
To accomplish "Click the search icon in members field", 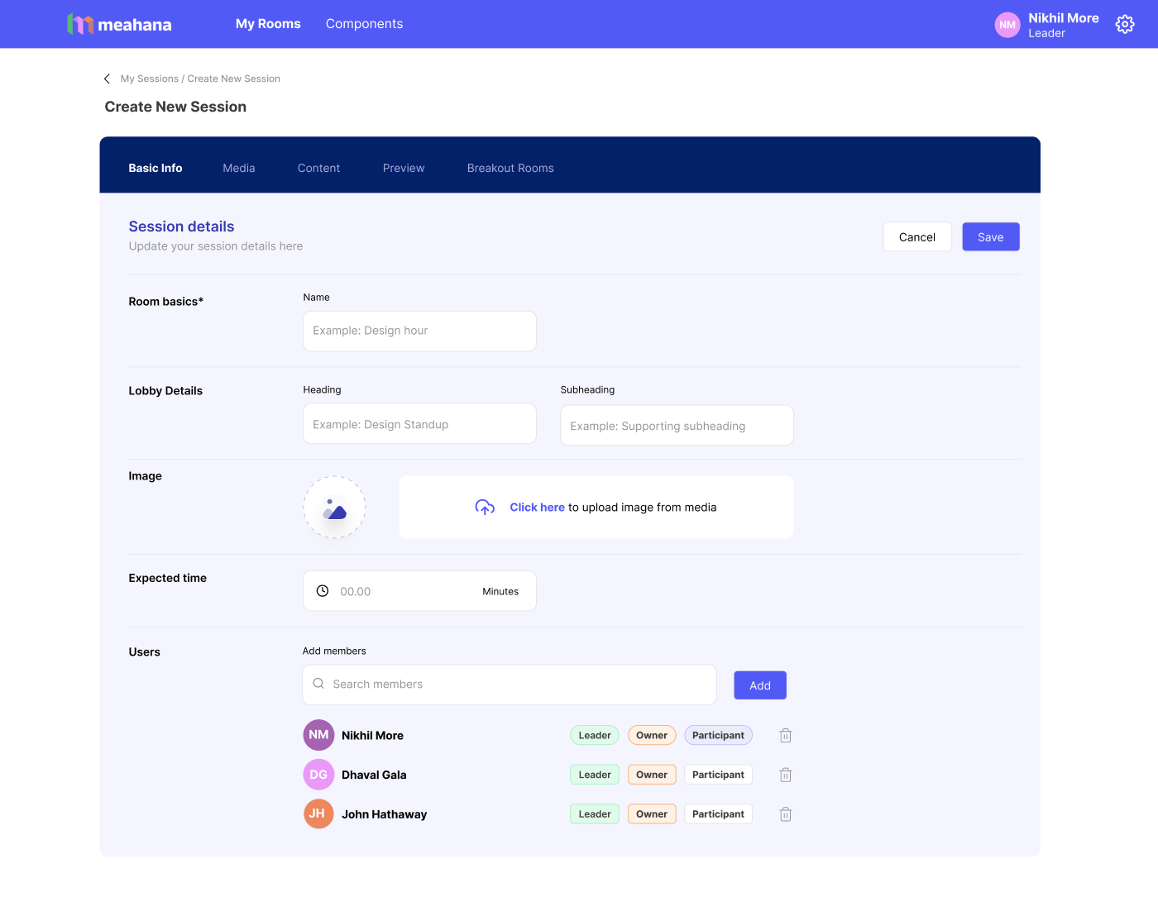I will (318, 684).
